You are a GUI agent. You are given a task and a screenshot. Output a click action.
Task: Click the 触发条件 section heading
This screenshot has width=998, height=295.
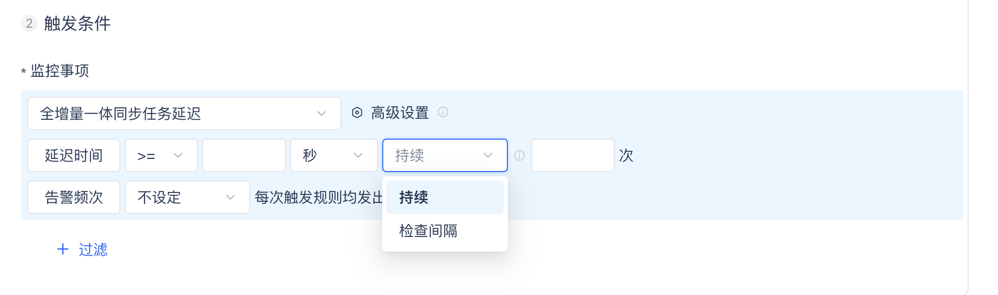tap(77, 24)
